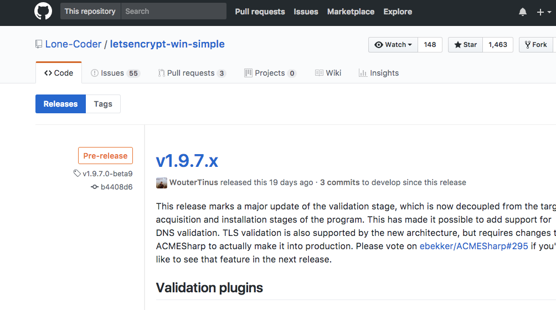Open the GitHub home logo

click(43, 11)
